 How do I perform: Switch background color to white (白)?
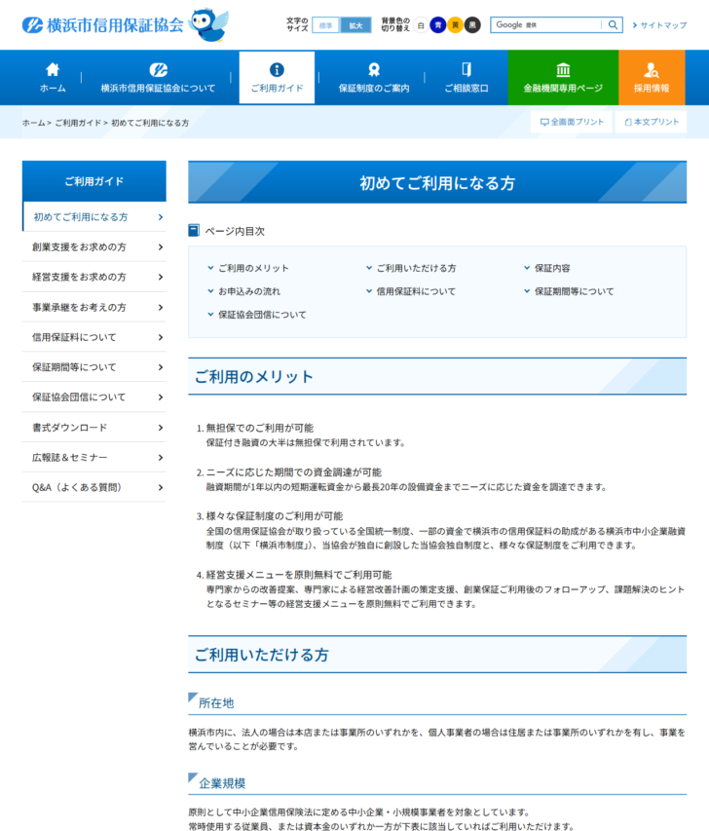click(x=421, y=25)
